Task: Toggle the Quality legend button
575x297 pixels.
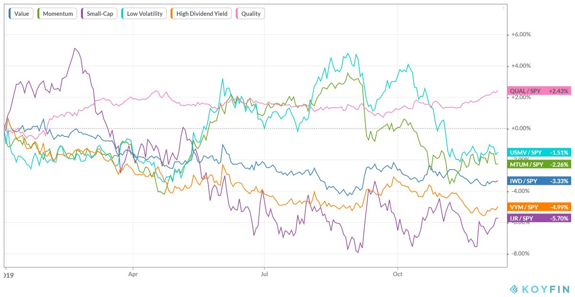Action: [x=249, y=13]
